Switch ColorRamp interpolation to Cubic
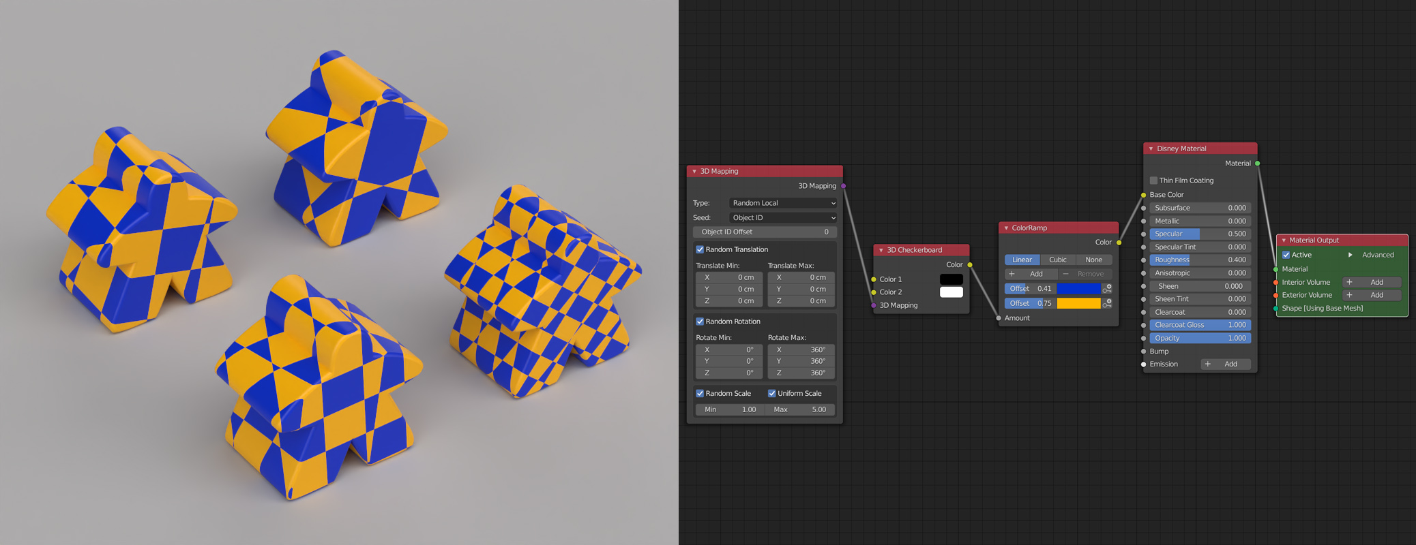This screenshot has width=1416, height=545. (1058, 260)
